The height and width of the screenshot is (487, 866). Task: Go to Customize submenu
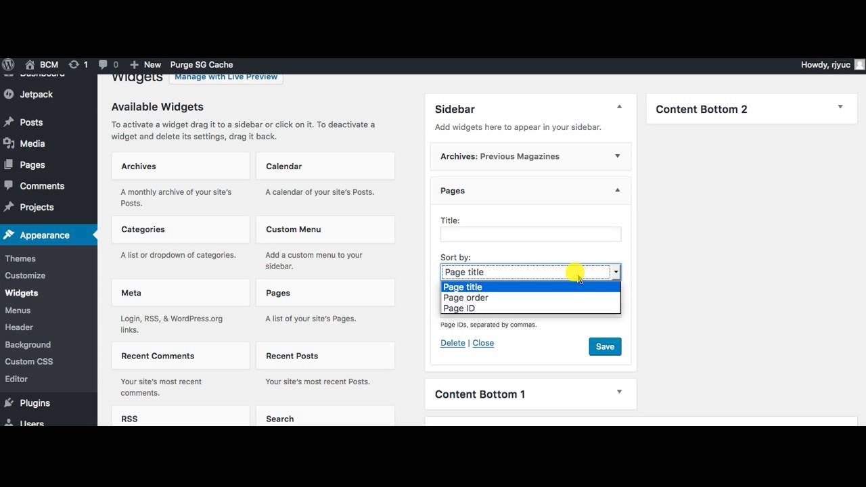click(x=25, y=275)
